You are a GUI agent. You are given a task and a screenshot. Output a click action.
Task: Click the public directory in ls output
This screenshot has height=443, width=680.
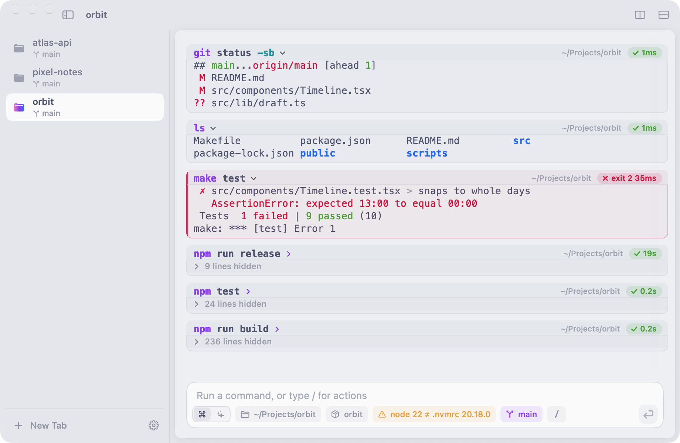click(317, 153)
